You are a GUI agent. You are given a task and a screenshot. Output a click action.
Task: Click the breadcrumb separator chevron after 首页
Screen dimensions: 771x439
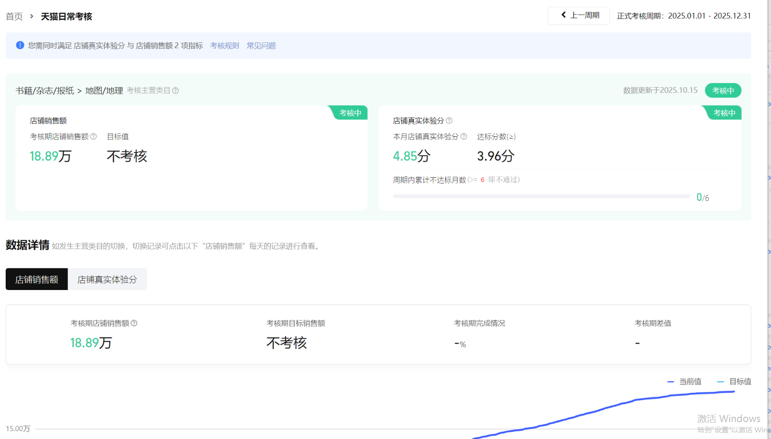point(32,17)
